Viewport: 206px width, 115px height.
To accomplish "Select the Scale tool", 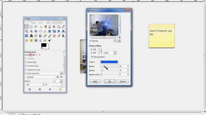I will click(54, 31).
